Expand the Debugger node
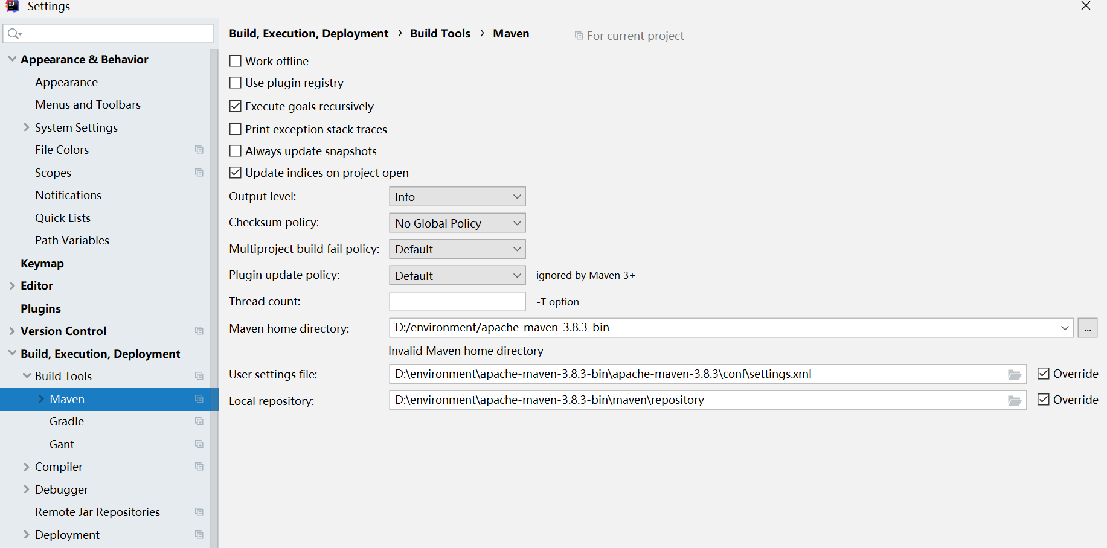The height and width of the screenshot is (548, 1107). [27, 489]
